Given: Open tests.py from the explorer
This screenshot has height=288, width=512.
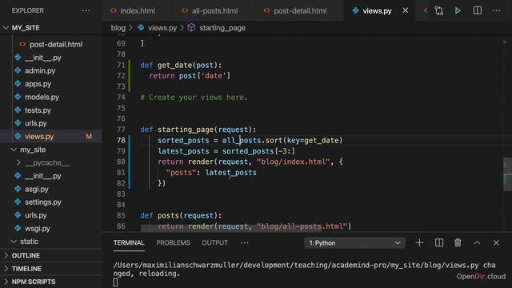Looking at the screenshot, I should [51, 110].
